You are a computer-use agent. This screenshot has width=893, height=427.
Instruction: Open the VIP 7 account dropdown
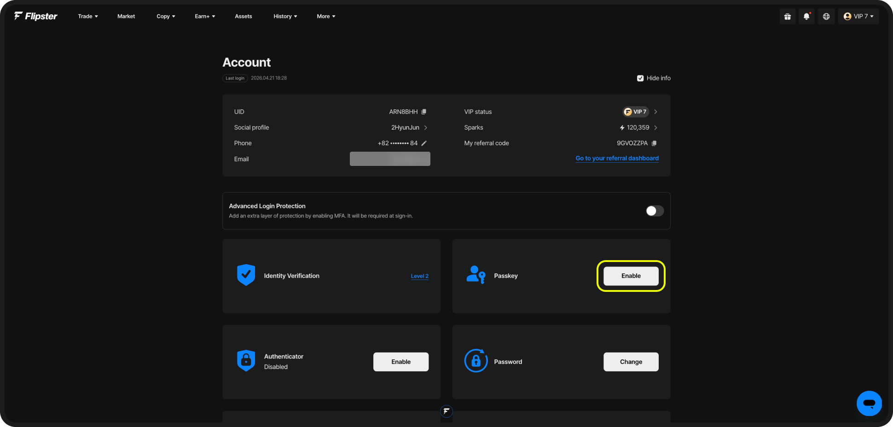point(858,17)
